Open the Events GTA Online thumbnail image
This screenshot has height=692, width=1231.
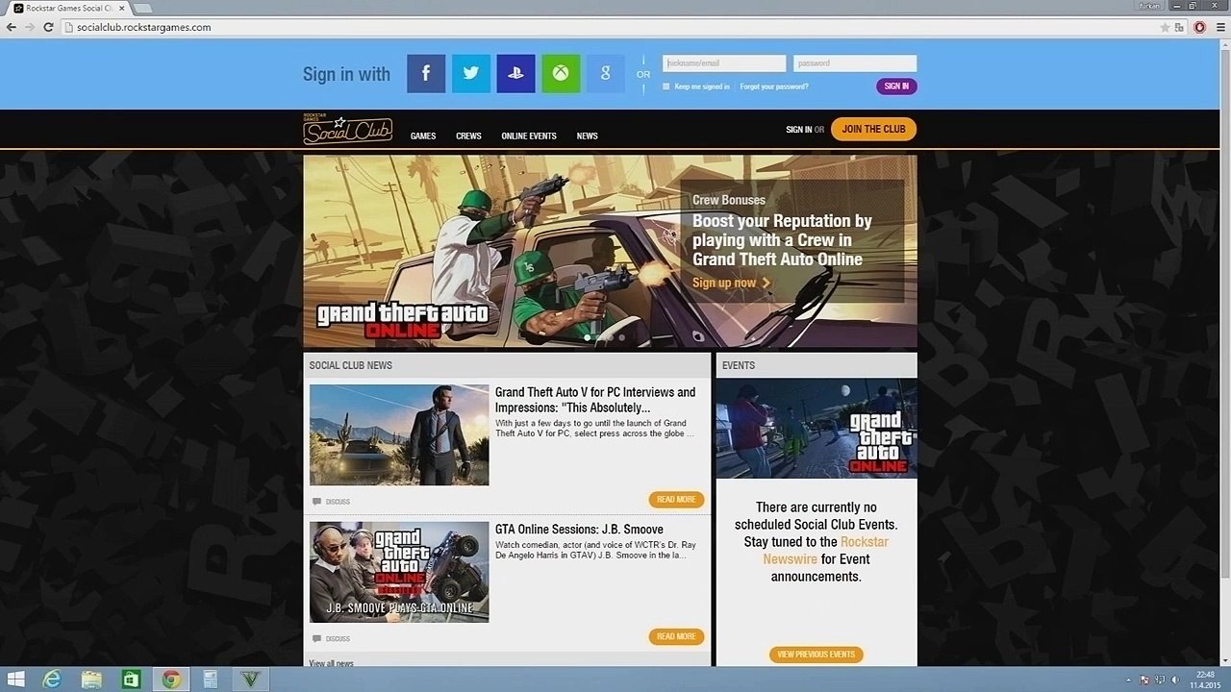click(816, 429)
